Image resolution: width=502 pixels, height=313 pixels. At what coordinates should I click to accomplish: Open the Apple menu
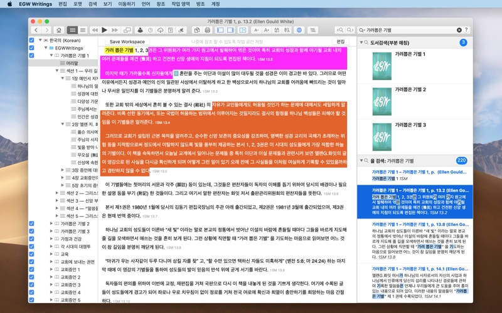coord(9,4)
